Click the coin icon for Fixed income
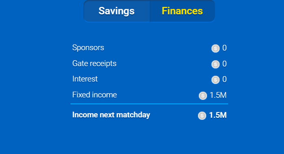The height and width of the screenshot is (154, 284). pos(203,96)
